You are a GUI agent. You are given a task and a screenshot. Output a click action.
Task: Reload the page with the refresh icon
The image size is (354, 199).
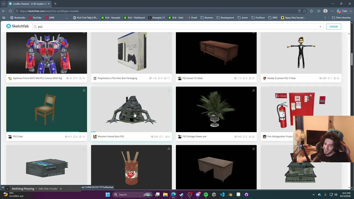click(10, 11)
